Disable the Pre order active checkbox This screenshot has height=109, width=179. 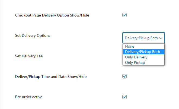pos(124,97)
